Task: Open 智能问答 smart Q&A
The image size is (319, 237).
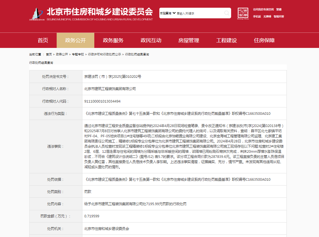Action: click(x=279, y=16)
